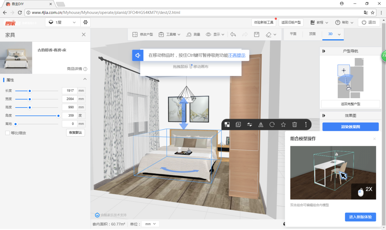Click the 高度 height value input field

(x=69, y=107)
